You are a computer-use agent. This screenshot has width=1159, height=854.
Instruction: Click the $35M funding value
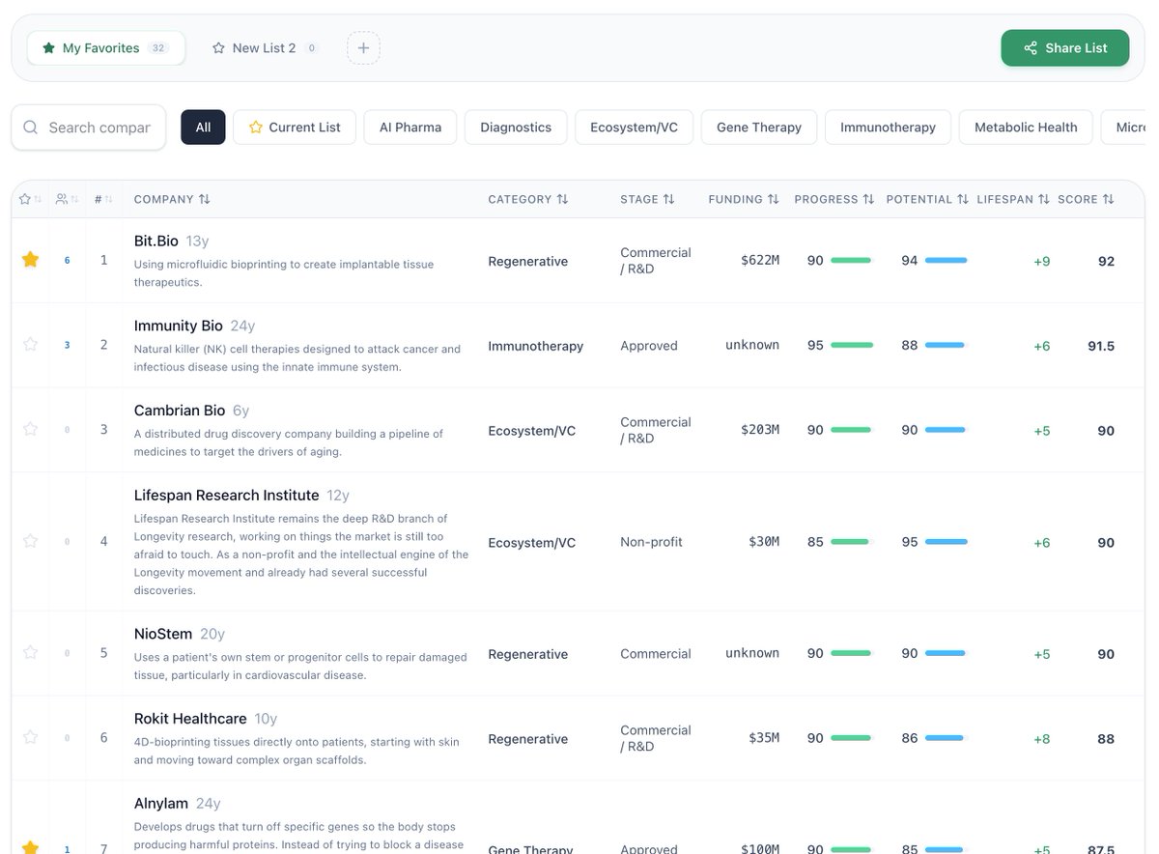pyautogui.click(x=764, y=738)
